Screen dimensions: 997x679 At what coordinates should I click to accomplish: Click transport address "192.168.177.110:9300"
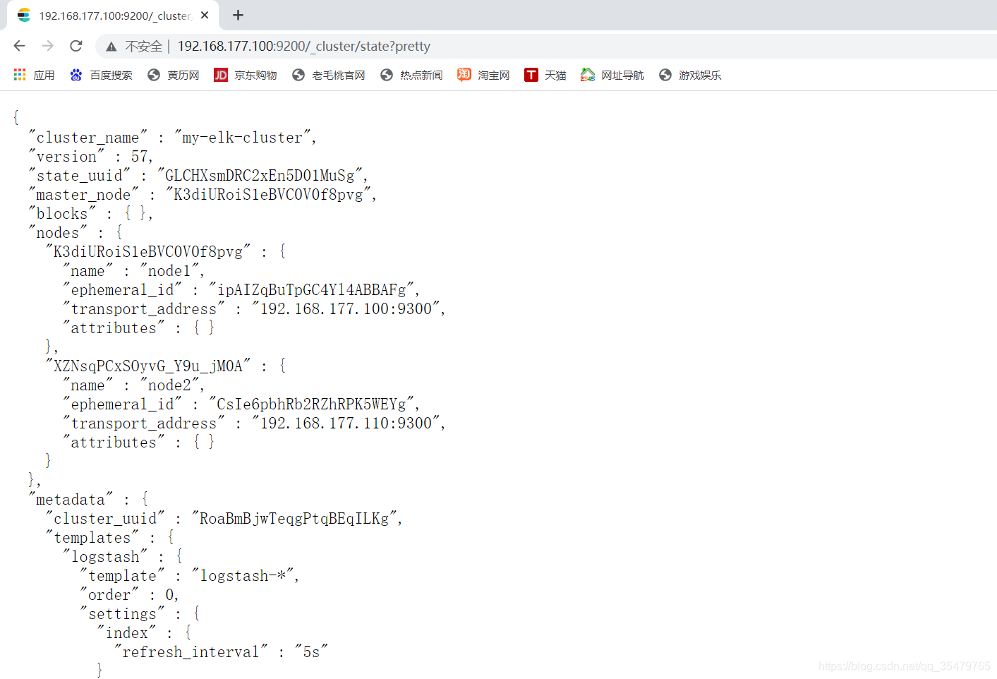coord(346,423)
